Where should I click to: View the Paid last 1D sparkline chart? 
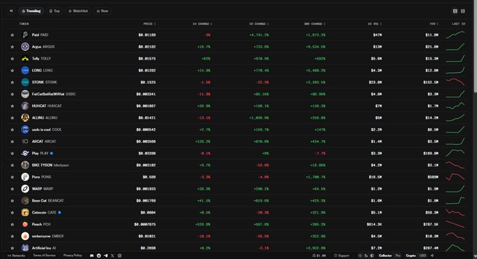click(455, 35)
